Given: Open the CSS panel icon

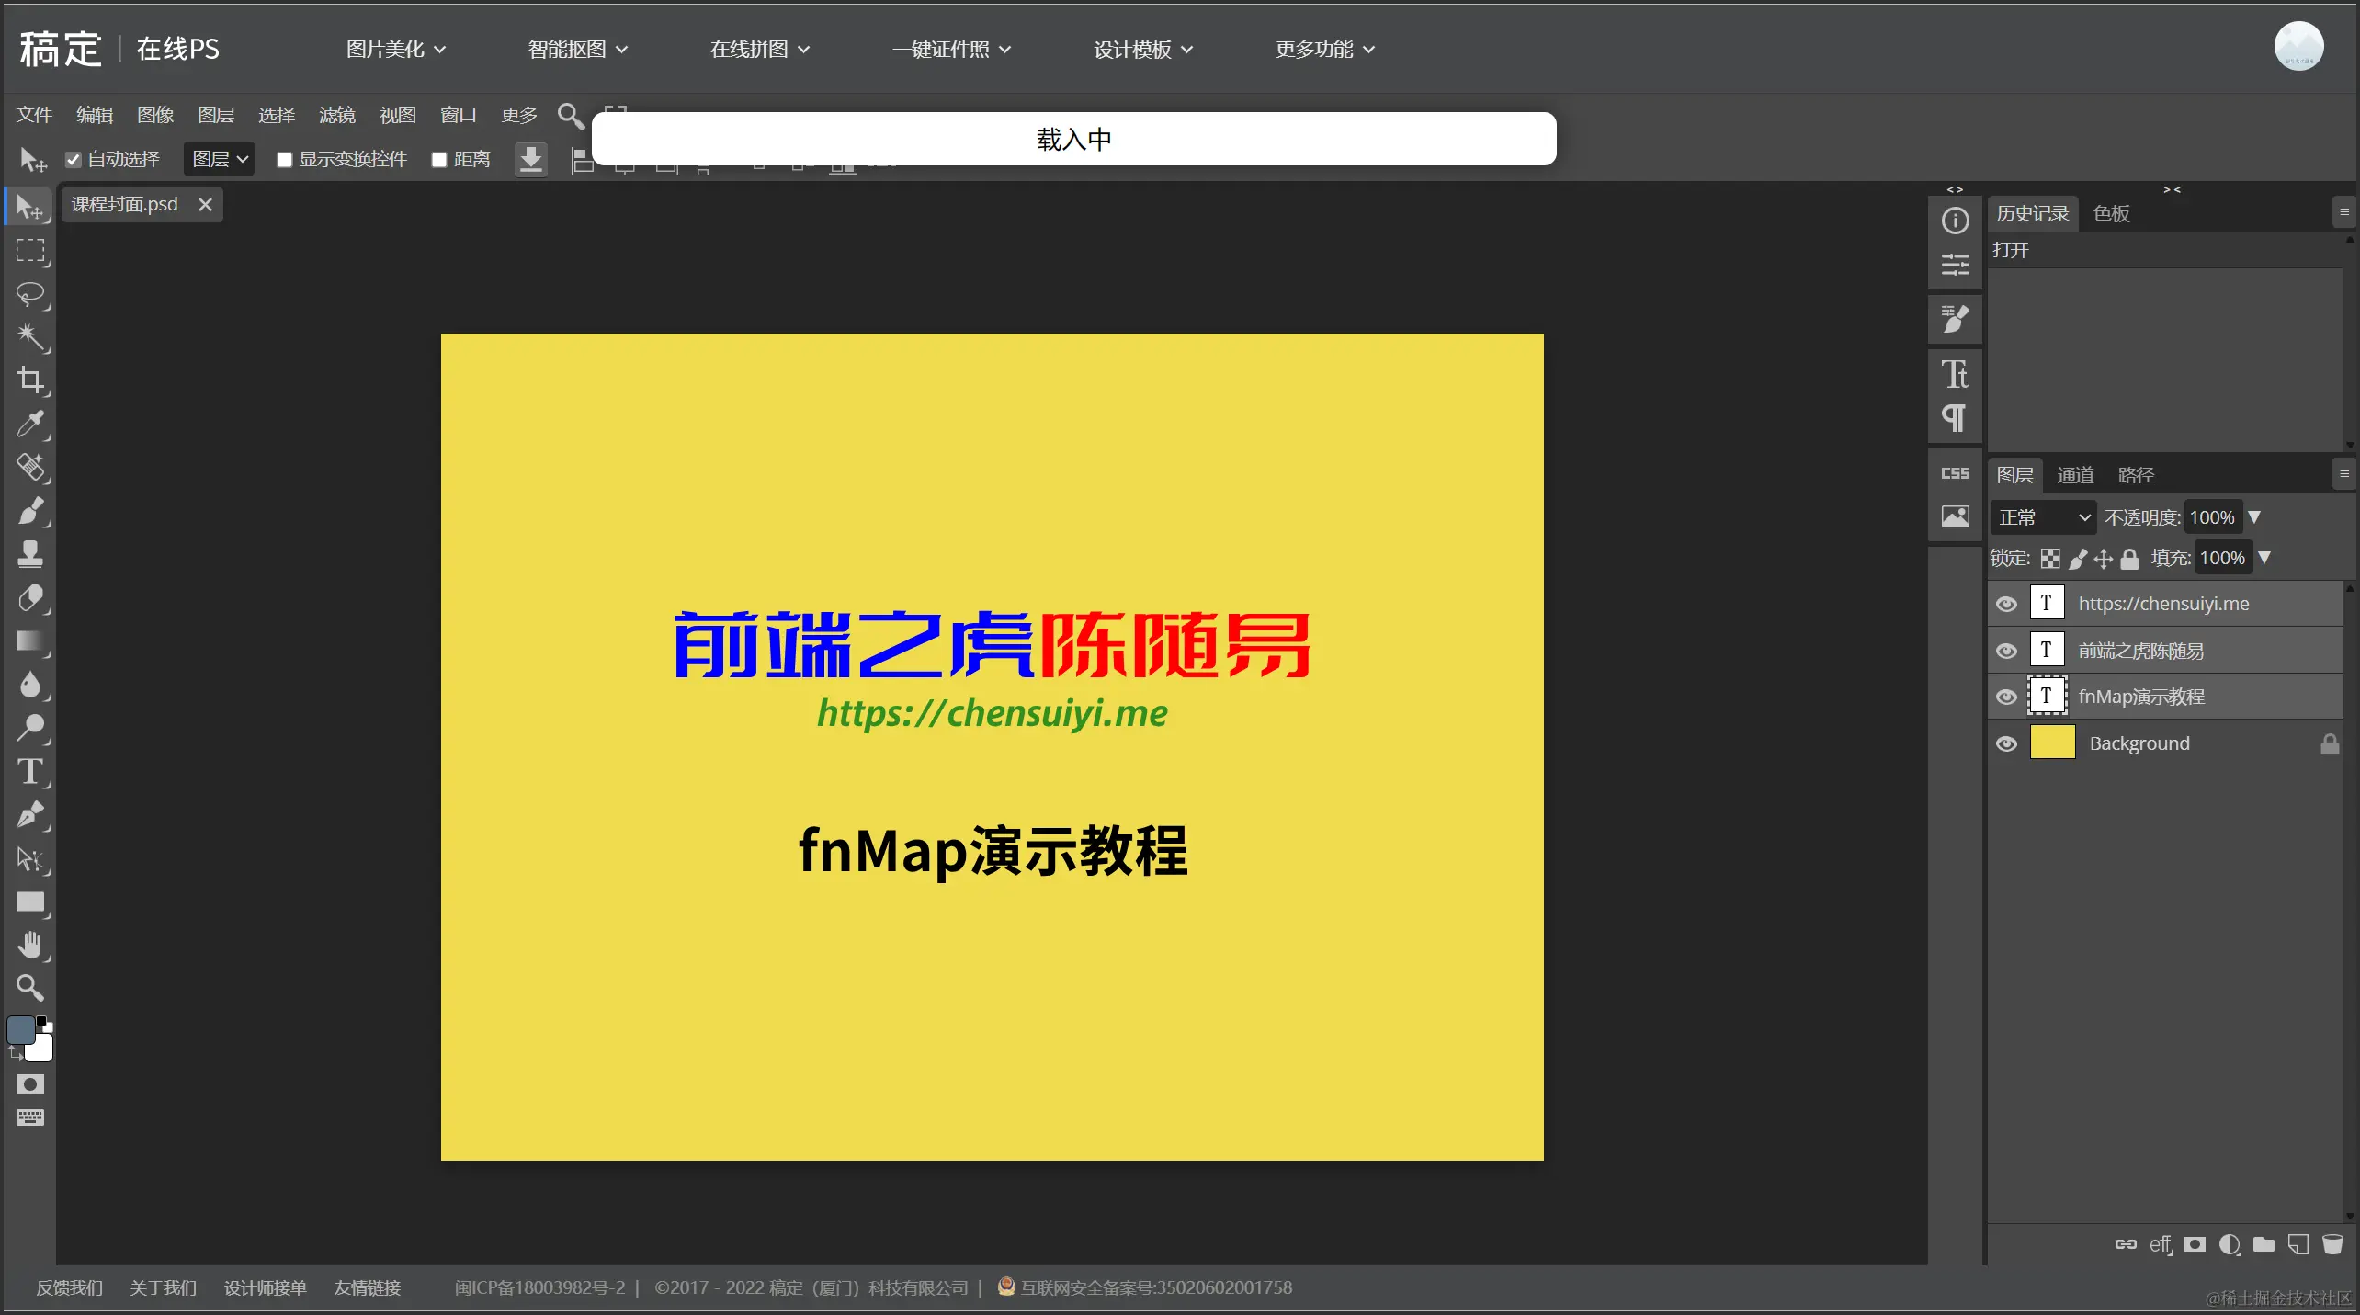Looking at the screenshot, I should coord(1955,473).
